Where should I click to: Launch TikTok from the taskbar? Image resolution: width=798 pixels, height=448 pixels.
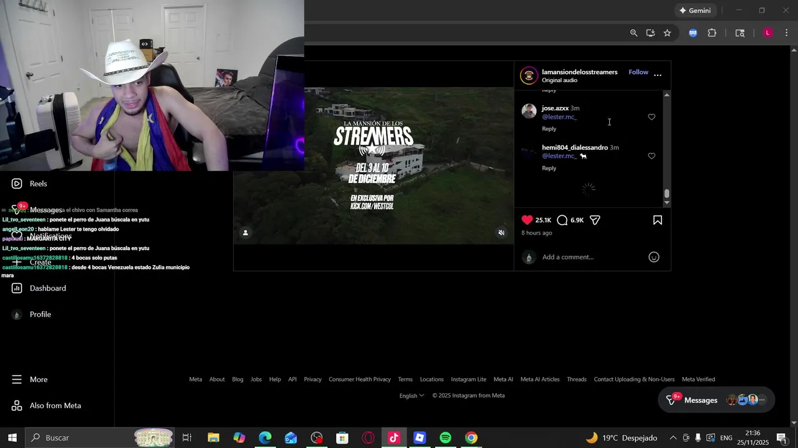point(393,437)
